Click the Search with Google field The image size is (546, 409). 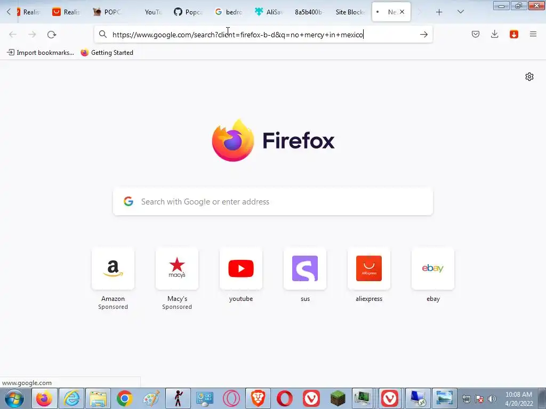point(273,202)
